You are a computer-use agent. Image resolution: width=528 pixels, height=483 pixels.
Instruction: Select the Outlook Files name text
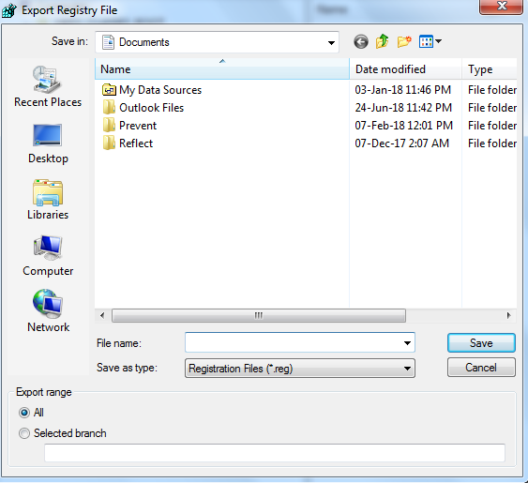(x=152, y=108)
